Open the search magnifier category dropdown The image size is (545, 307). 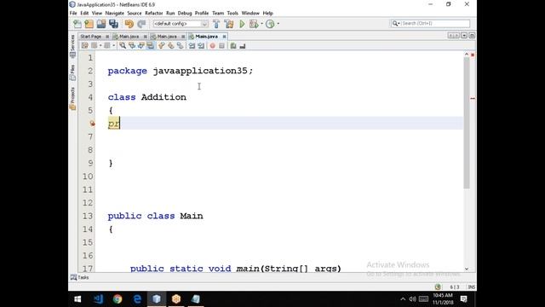pyautogui.click(x=396, y=23)
